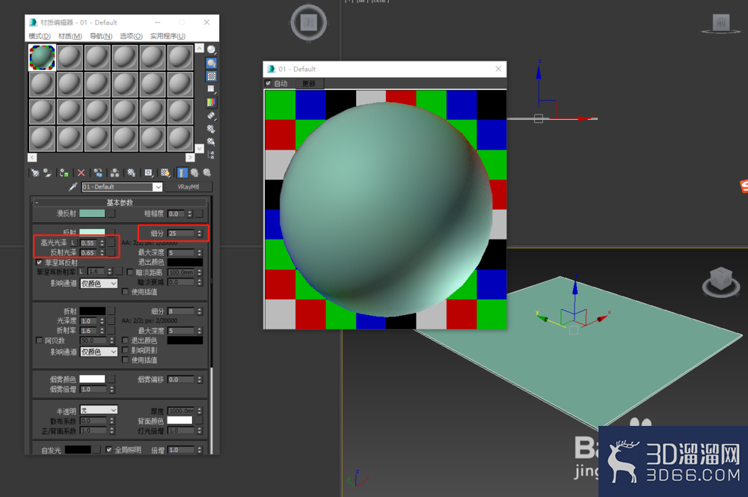
Task: Enable the 阿贝数 checkbox
Action: click(x=39, y=341)
